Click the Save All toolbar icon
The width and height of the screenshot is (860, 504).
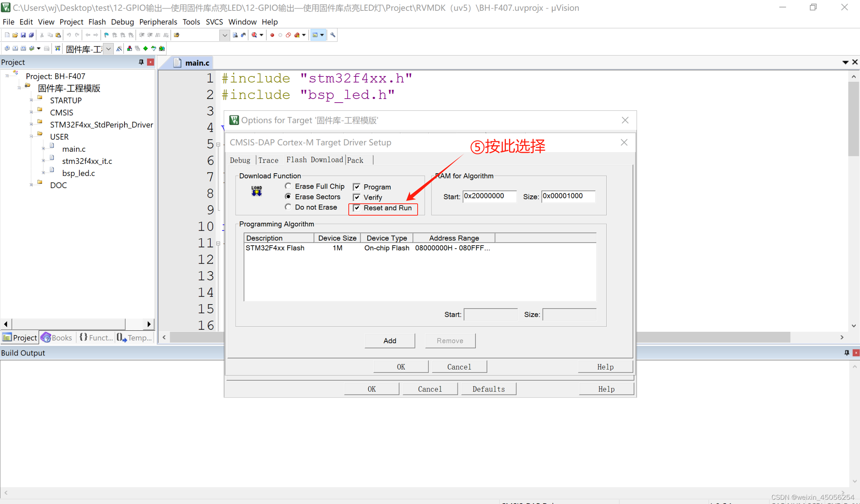coord(32,35)
